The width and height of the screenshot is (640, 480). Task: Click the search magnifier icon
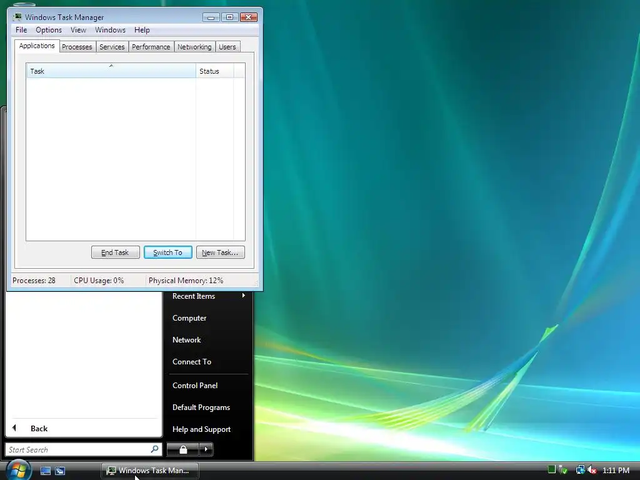[x=155, y=449]
